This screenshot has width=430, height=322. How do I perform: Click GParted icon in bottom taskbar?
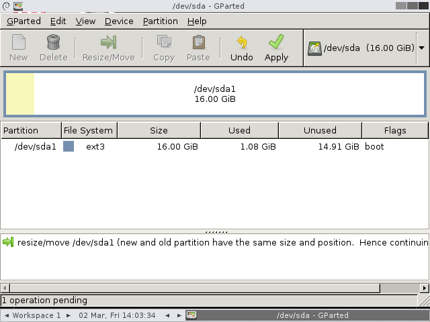coord(191,315)
